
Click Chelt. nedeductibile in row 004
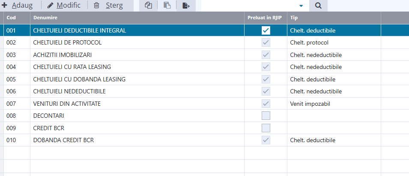[316, 67]
